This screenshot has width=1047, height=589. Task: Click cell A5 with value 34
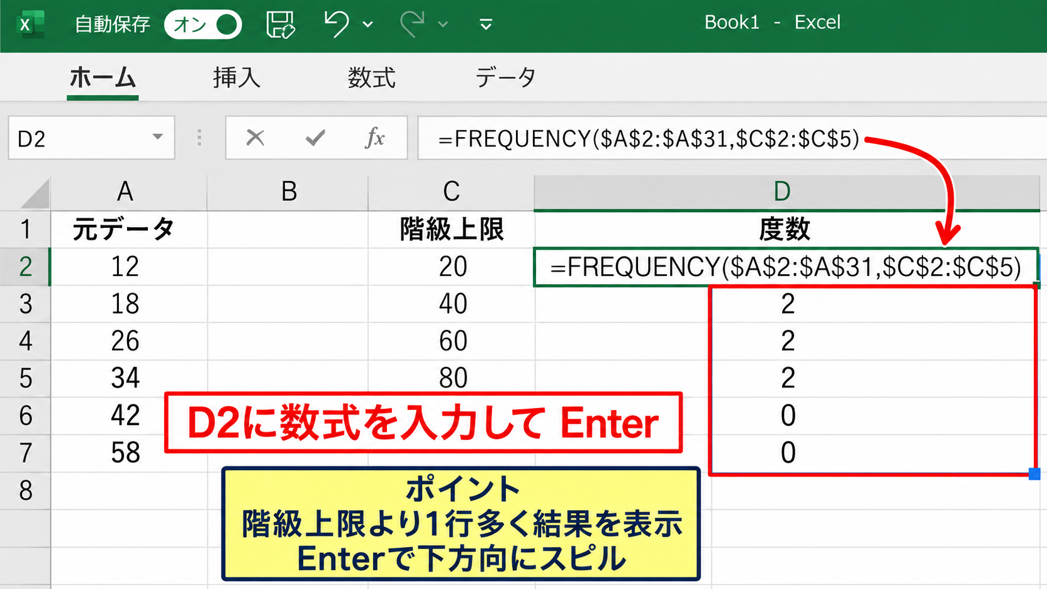pyautogui.click(x=128, y=378)
